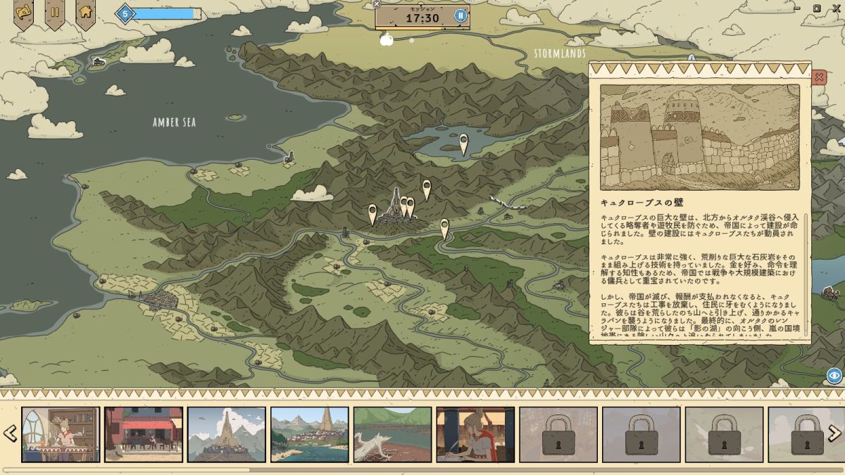Click the home banner icon
Screen dimensions: 845x475
click(85, 13)
